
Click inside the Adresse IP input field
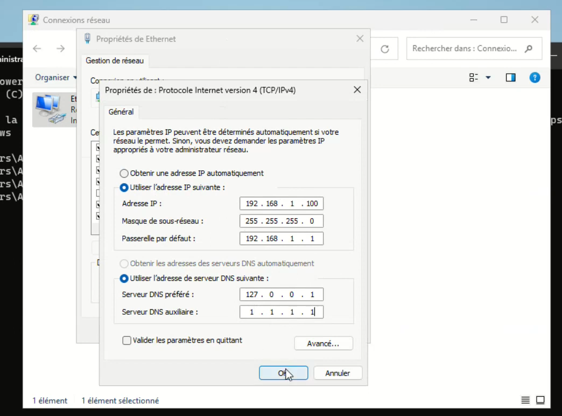click(x=281, y=203)
